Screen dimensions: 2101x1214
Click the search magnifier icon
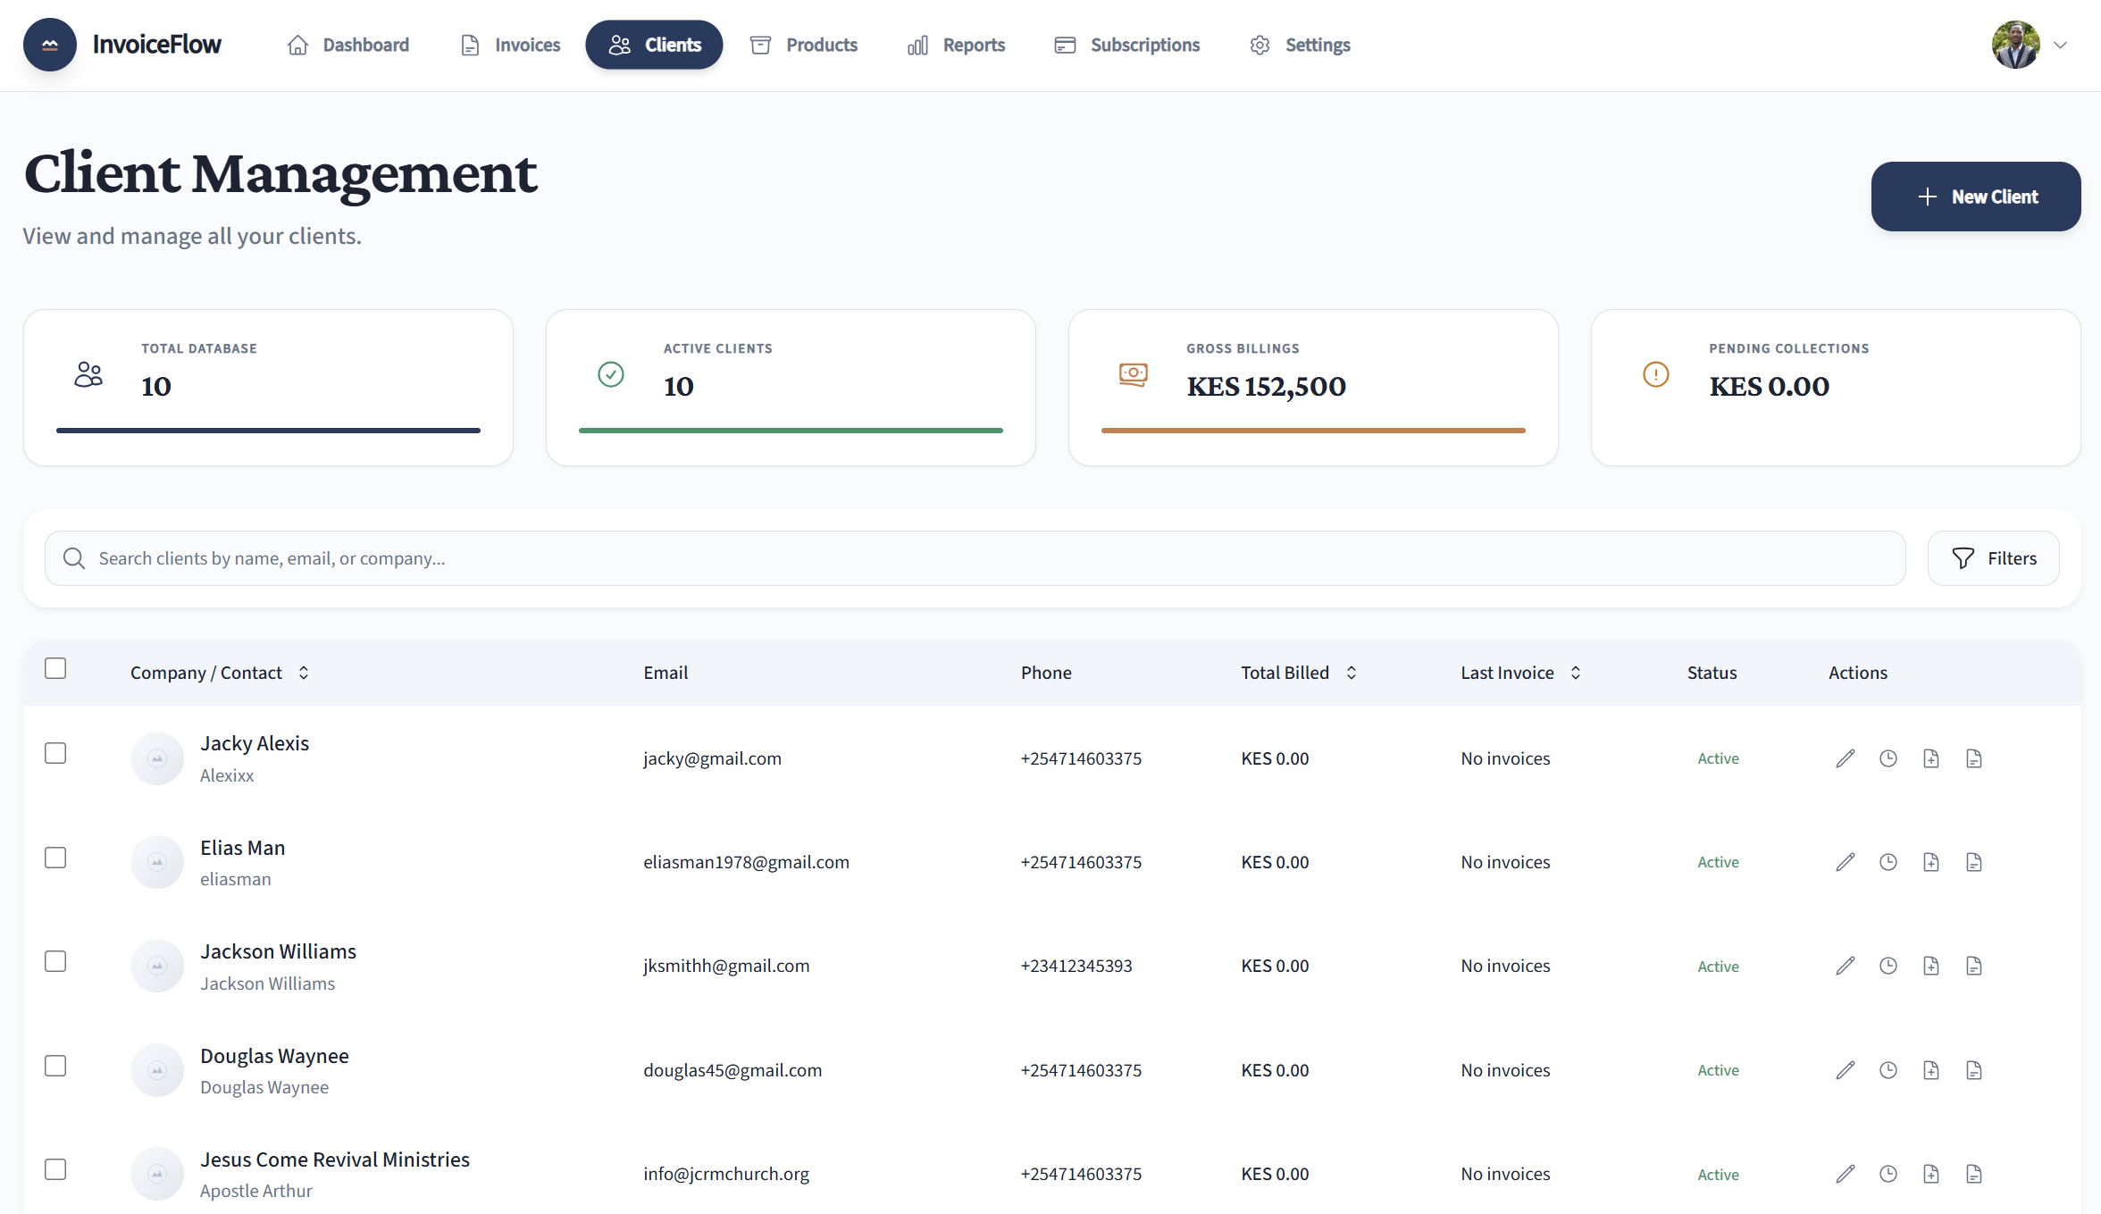coord(74,558)
